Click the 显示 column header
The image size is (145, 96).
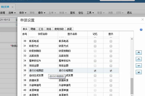pyautogui.click(x=111, y=34)
